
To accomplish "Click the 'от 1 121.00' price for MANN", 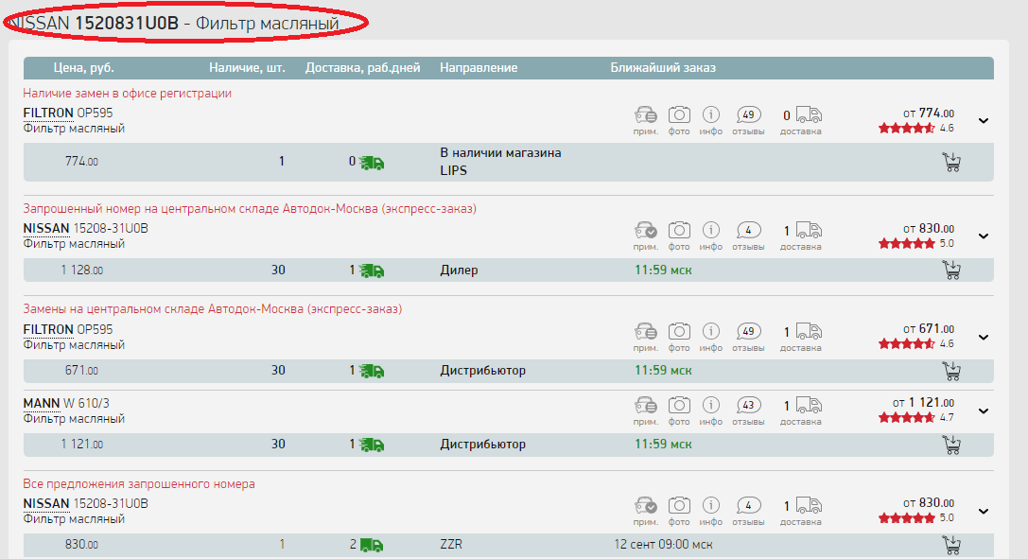I will coord(923,402).
